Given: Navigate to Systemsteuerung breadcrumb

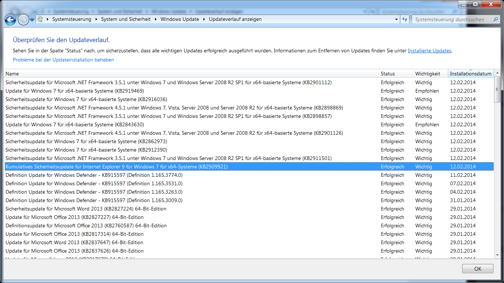Looking at the screenshot, I should coord(72,19).
